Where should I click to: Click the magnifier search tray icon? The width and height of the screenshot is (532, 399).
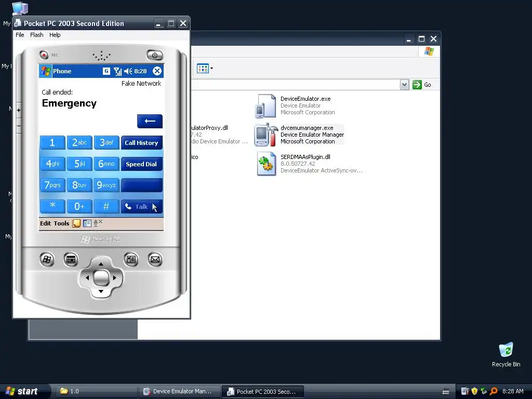tap(494, 391)
